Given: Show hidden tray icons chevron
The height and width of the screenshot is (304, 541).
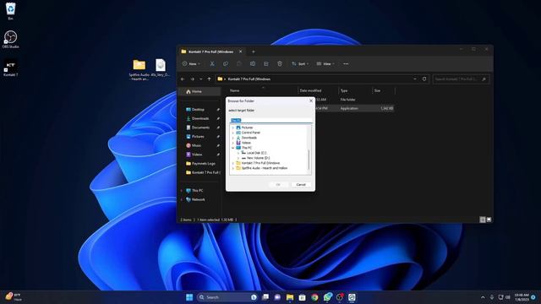Looking at the screenshot, I should 483,297.
